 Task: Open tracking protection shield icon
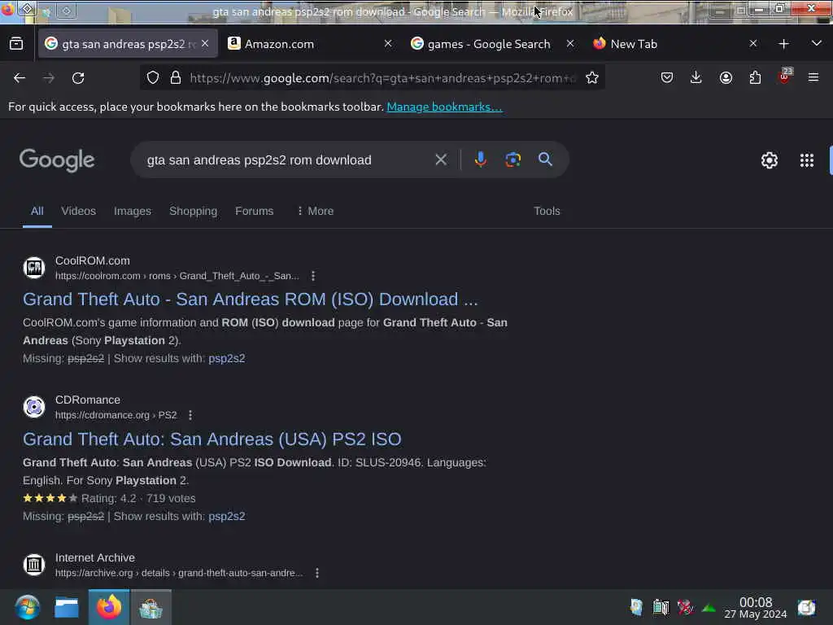coord(153,77)
